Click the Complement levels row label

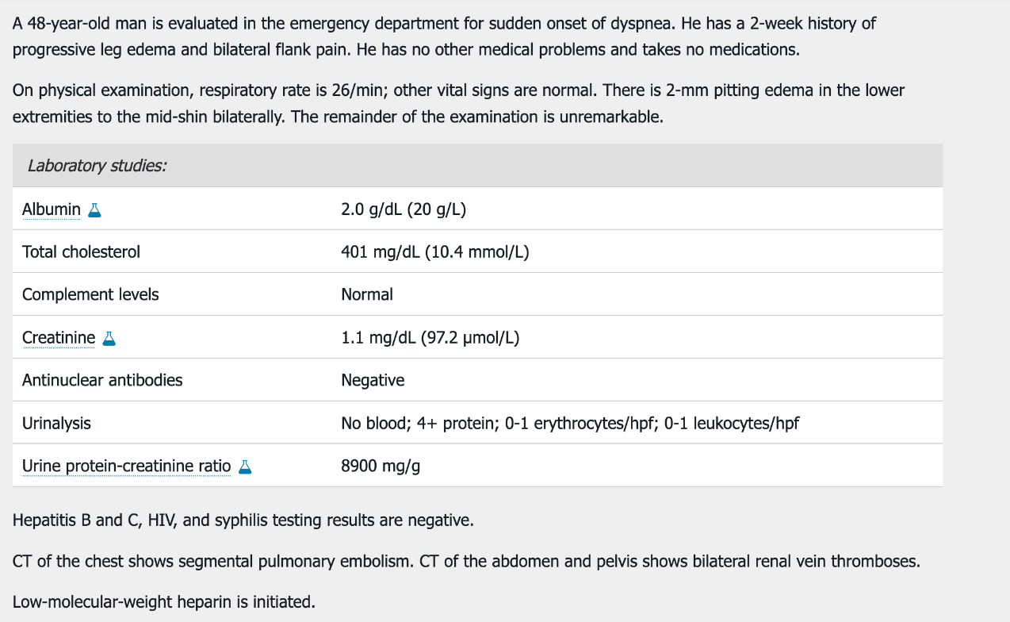(90, 295)
